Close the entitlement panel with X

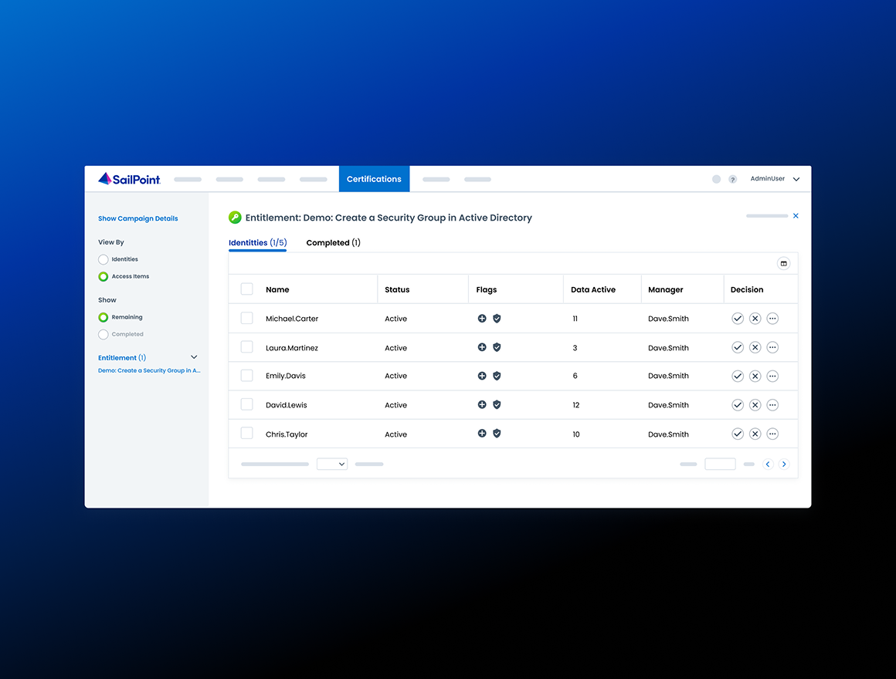(x=796, y=216)
